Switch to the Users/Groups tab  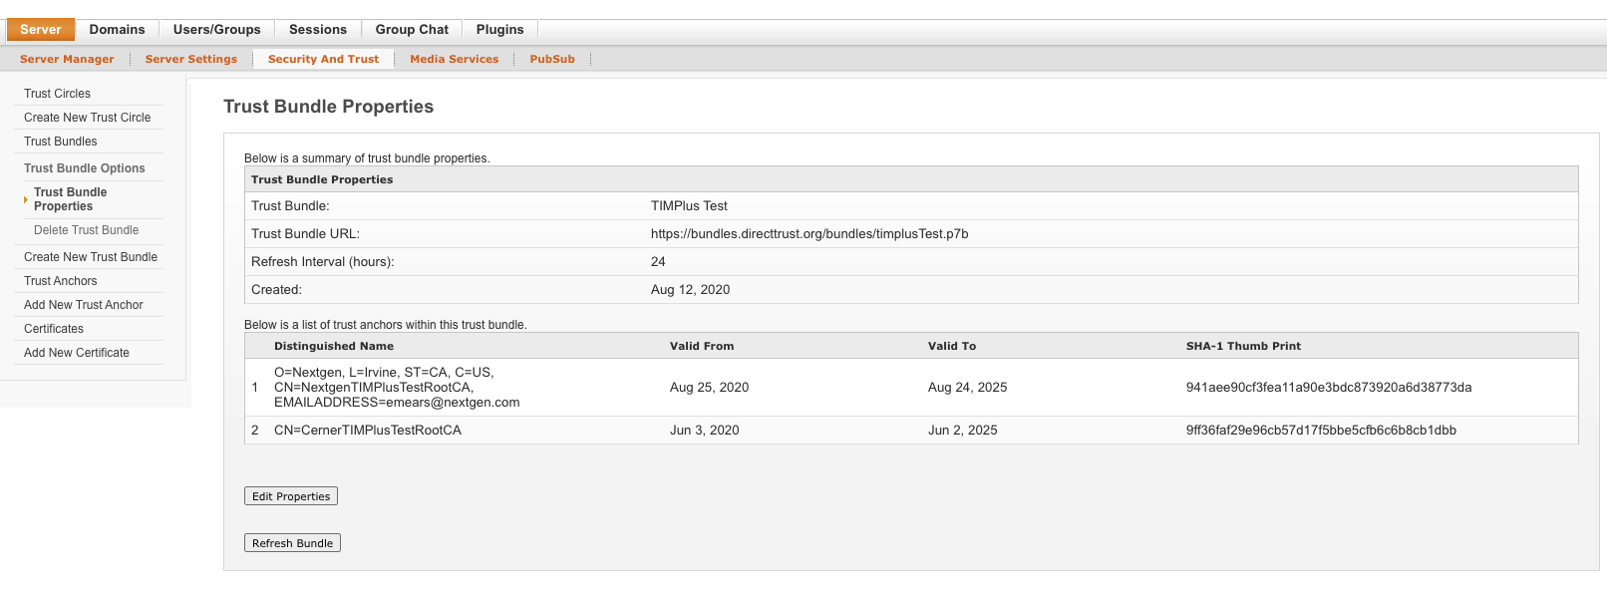(216, 30)
